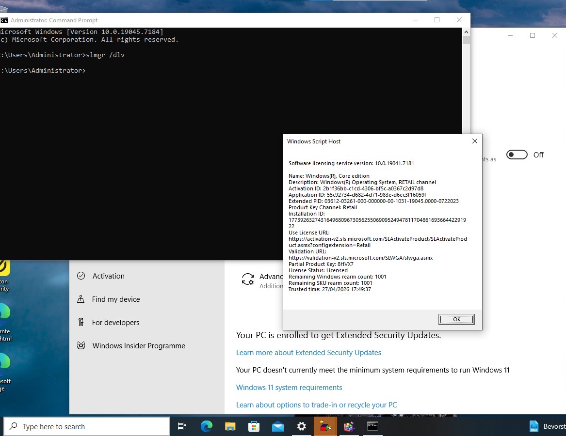Open Learn more about Extended Security Updates
566x436 pixels.
point(308,353)
